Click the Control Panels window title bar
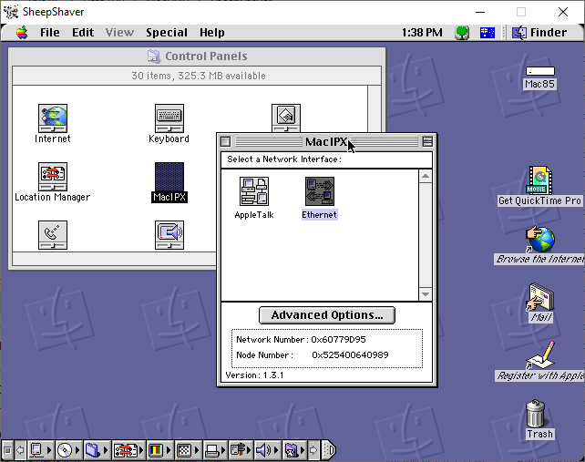Viewport: 585px width, 462px height. click(x=197, y=56)
